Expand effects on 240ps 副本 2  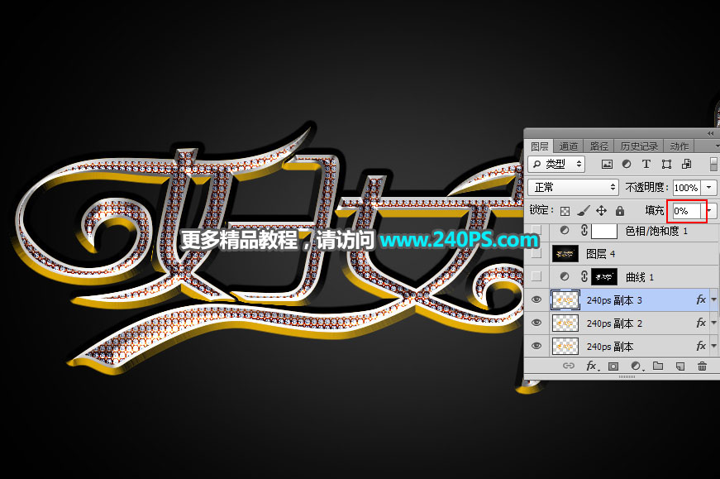pos(714,323)
